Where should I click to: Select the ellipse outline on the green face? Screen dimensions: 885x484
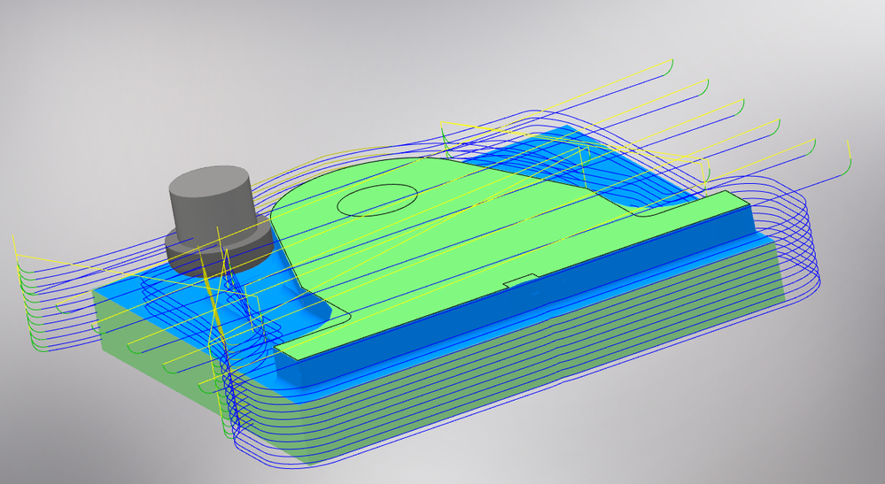coord(377,200)
